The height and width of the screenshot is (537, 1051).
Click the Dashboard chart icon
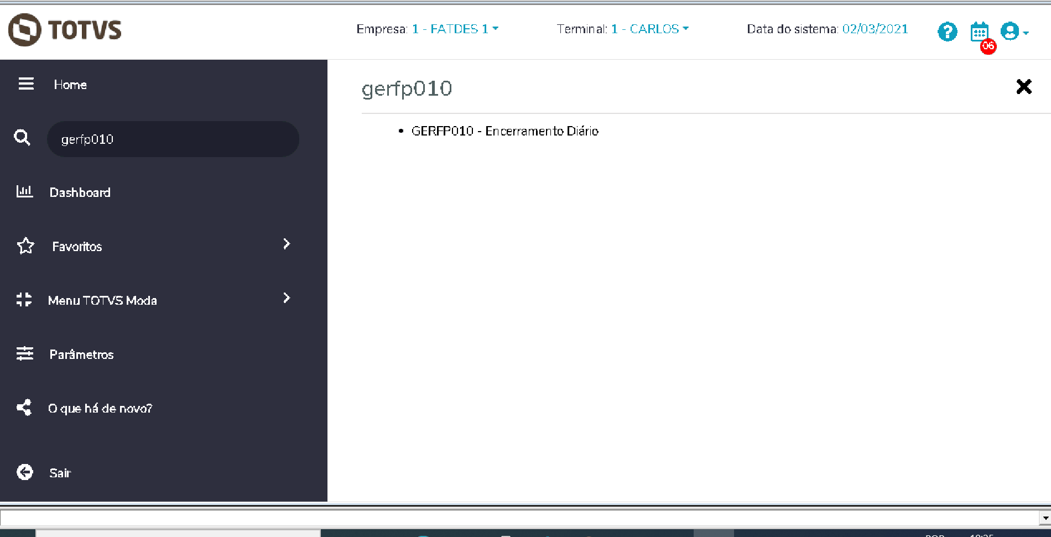coord(24,191)
